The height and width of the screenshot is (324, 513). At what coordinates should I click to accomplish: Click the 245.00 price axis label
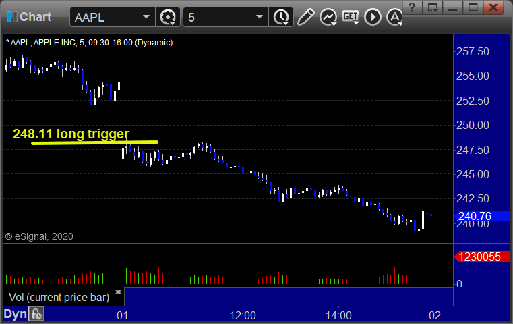click(x=473, y=174)
